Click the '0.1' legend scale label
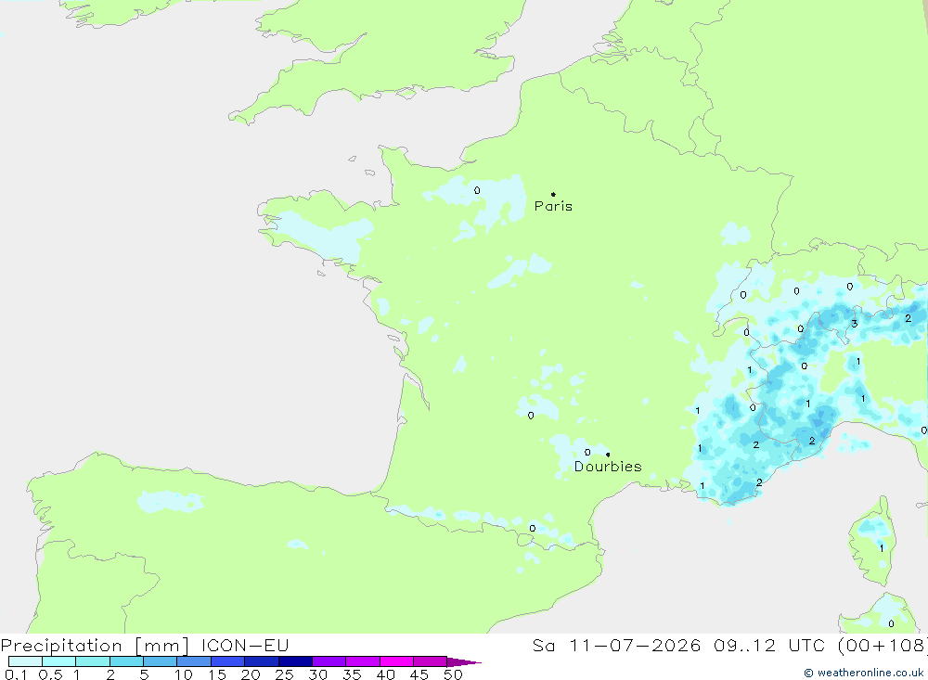 [16, 674]
